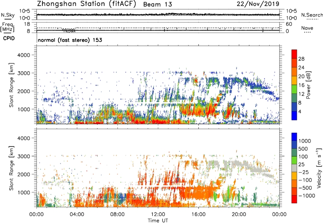Click the '04:00' time axis tick label
This screenshot has width=323, height=223.
tap(77, 215)
